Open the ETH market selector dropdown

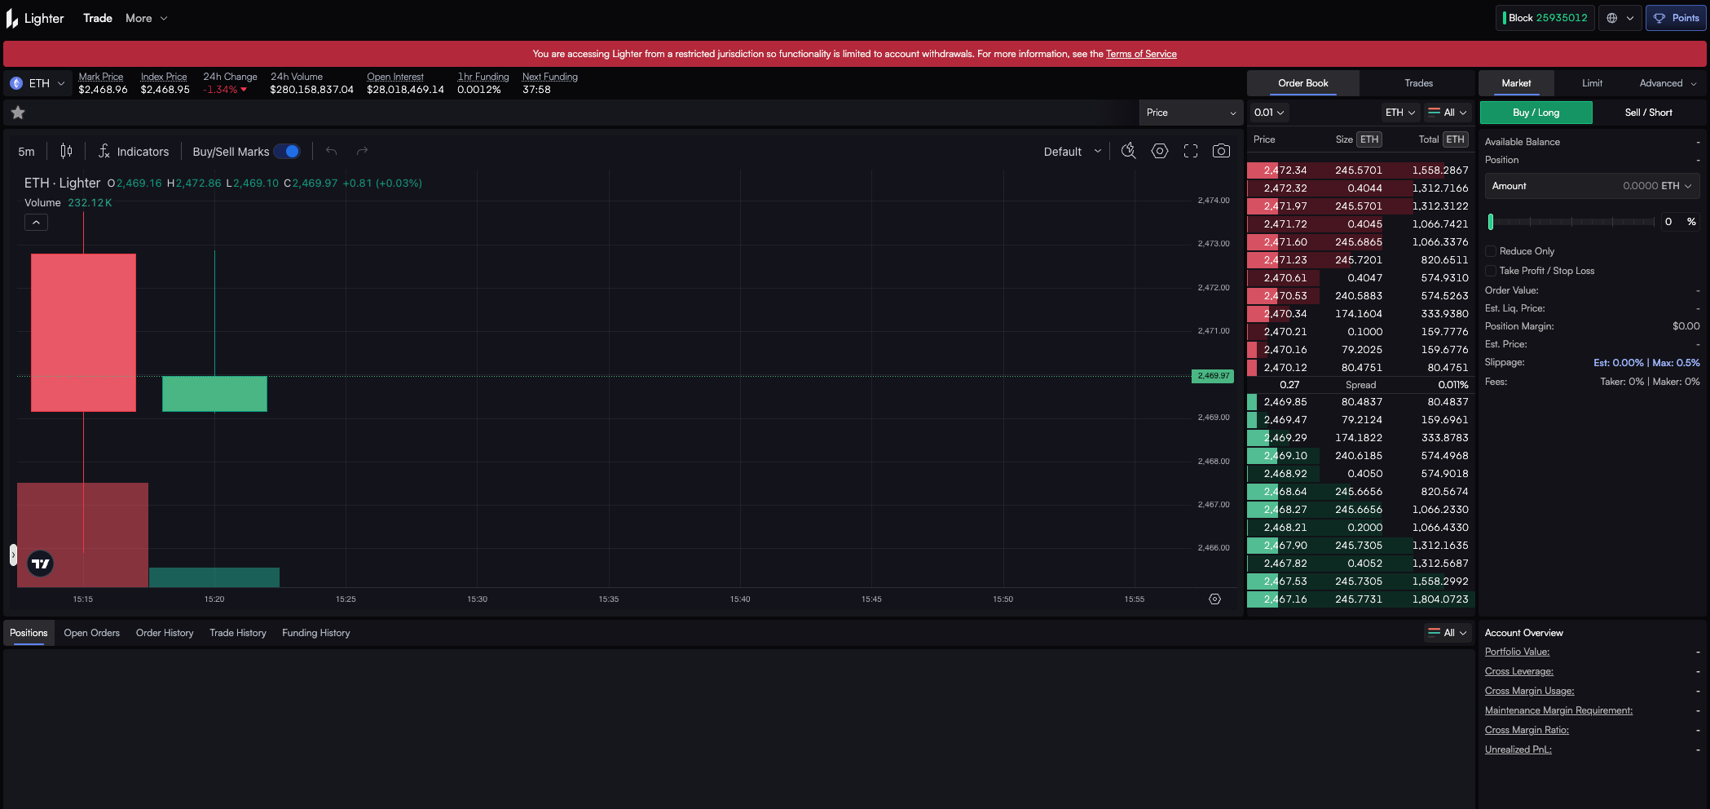[37, 83]
